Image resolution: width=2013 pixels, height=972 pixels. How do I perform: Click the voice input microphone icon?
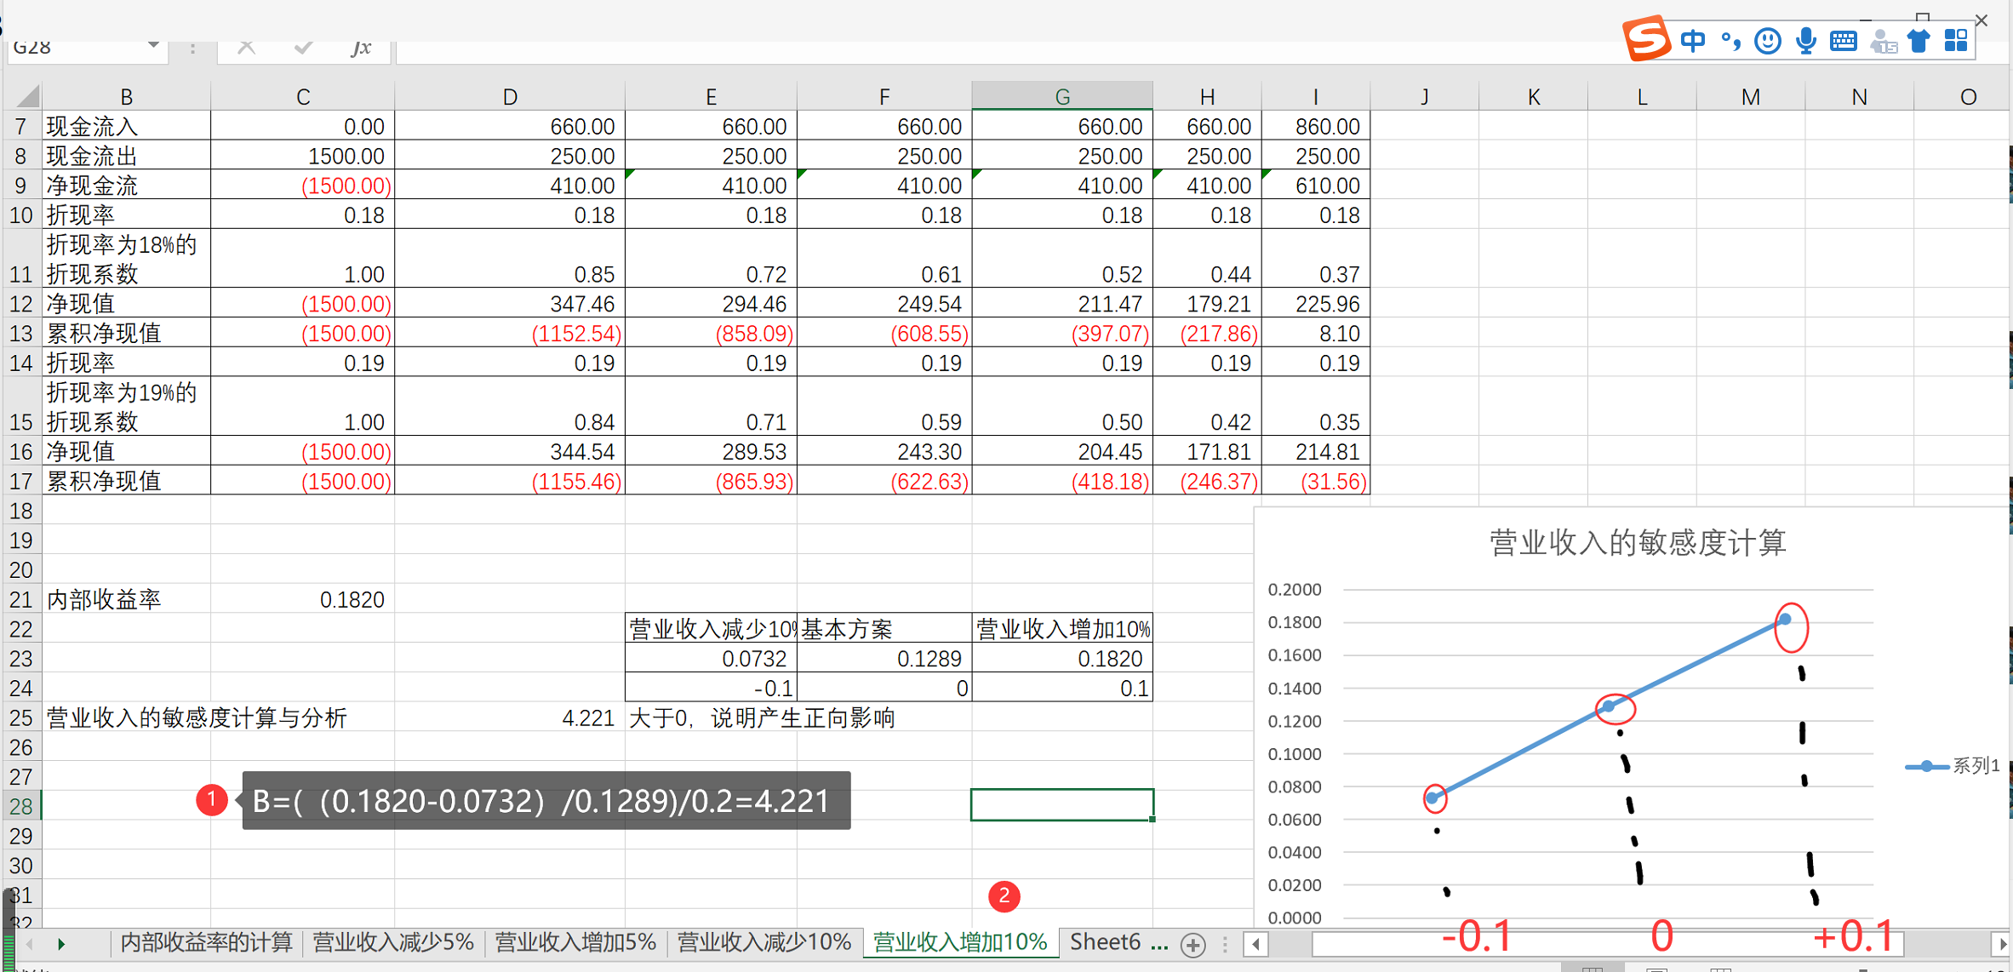tap(1805, 41)
